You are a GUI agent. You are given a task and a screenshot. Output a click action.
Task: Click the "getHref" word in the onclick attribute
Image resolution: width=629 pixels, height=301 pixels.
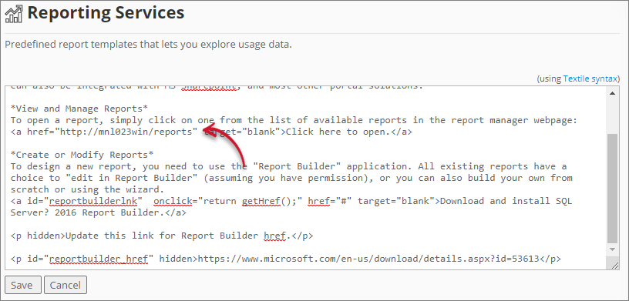261,201
